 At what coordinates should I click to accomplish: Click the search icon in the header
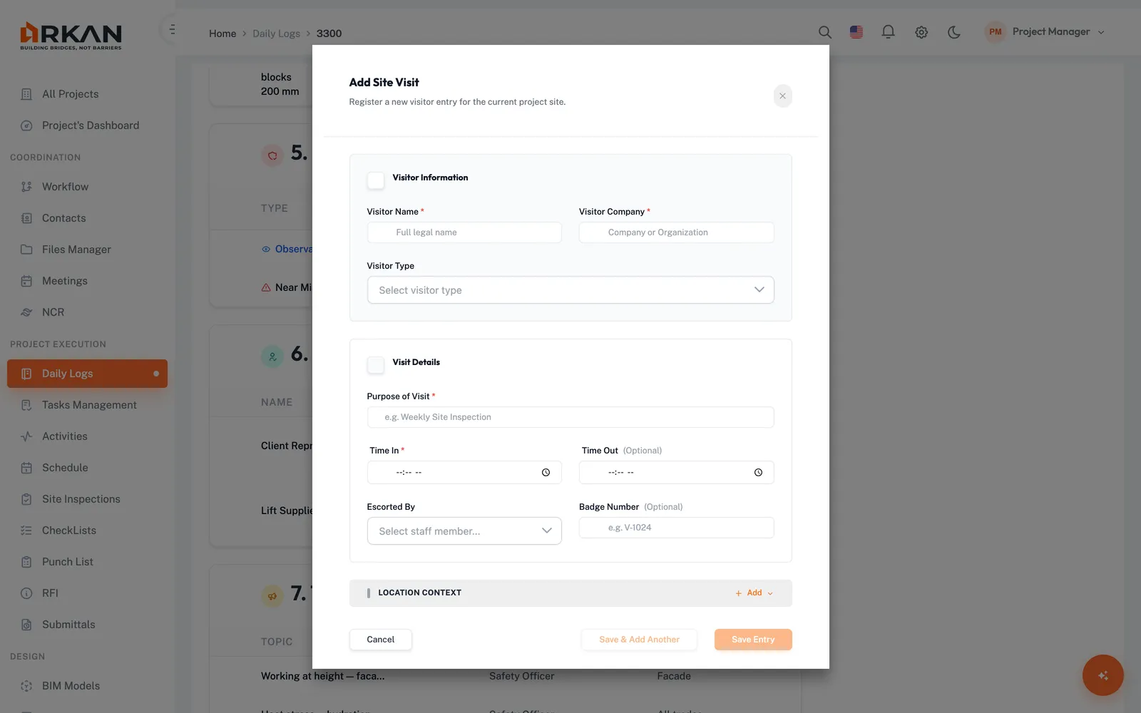pos(824,32)
